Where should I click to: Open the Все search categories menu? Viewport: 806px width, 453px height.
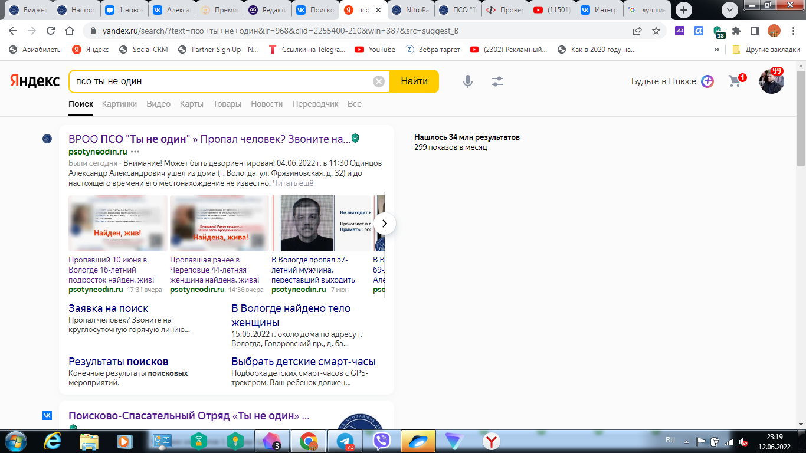click(x=355, y=104)
